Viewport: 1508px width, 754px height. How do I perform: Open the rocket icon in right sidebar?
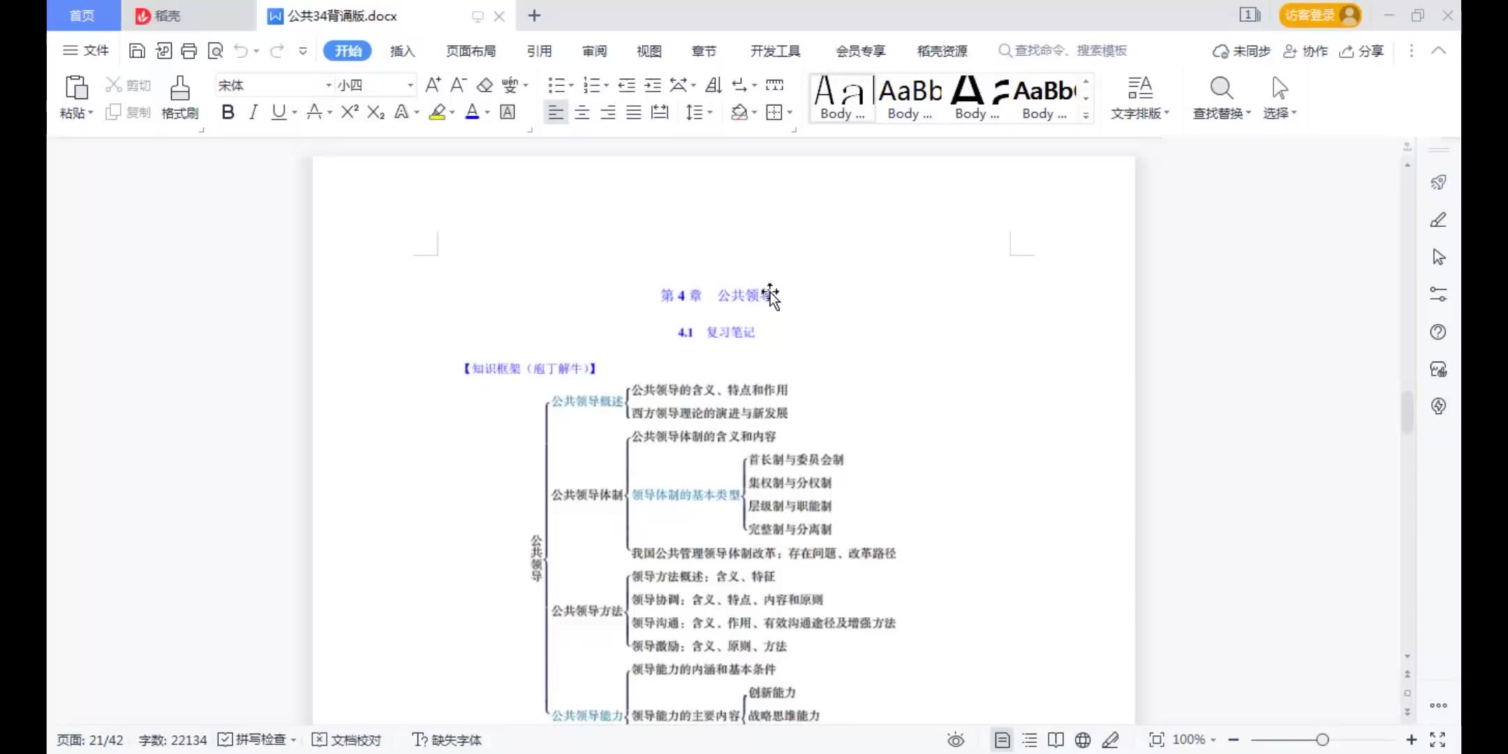tap(1438, 183)
